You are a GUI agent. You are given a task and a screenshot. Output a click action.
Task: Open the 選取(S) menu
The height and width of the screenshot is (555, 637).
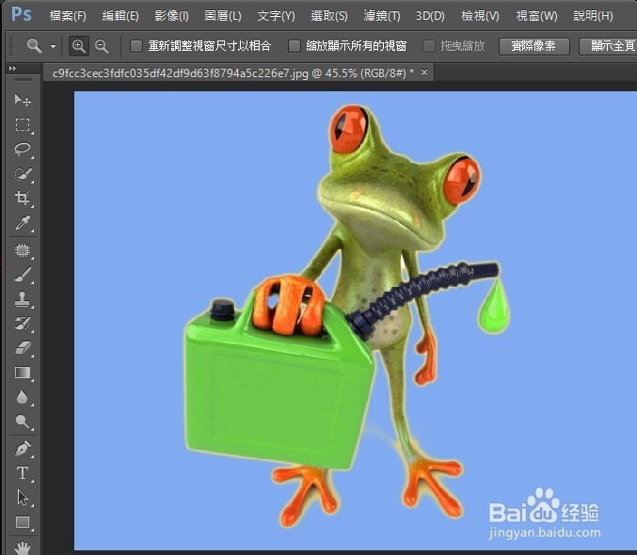click(329, 16)
